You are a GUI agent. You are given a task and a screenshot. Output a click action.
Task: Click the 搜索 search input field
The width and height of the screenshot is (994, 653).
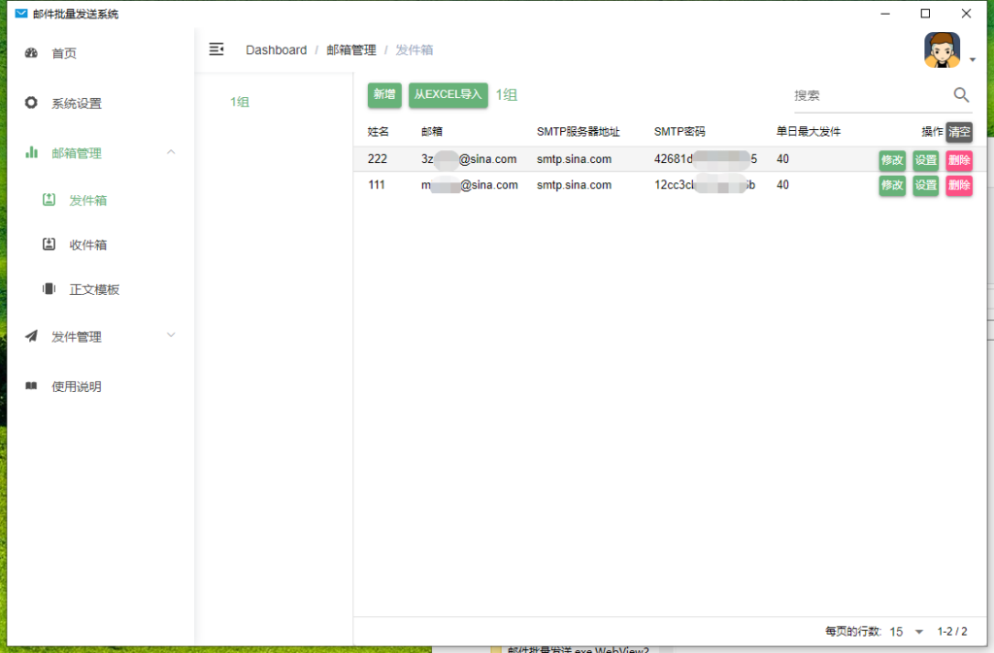[x=869, y=96]
